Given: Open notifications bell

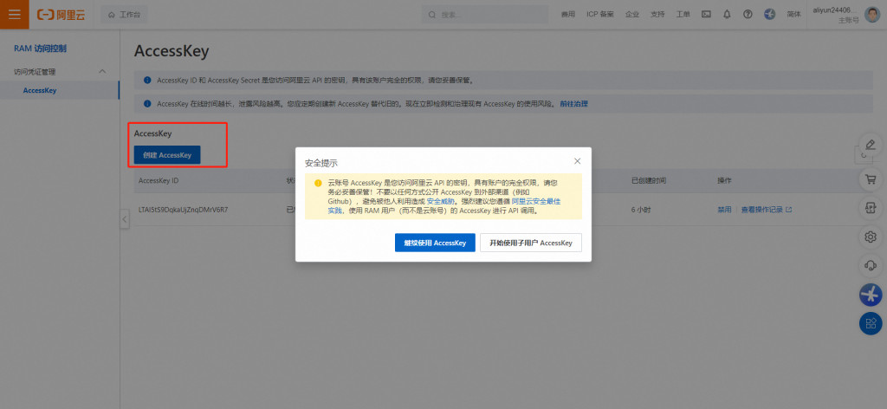Looking at the screenshot, I should pos(727,15).
